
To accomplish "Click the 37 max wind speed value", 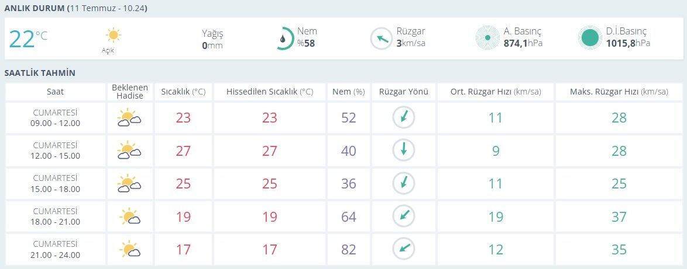I will tap(619, 216).
